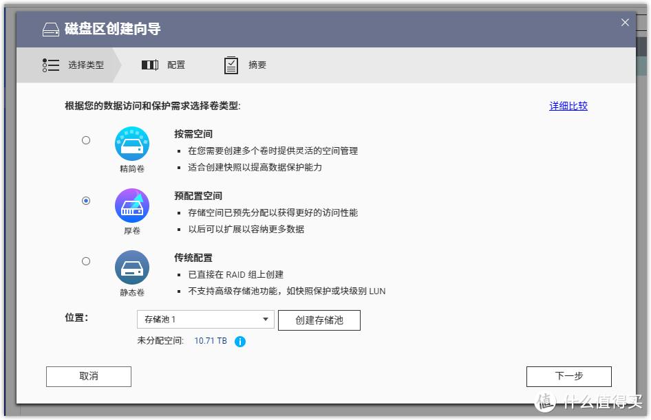Select the 厚卷 thick volume icon
This screenshot has height=420, width=651.
pos(131,203)
